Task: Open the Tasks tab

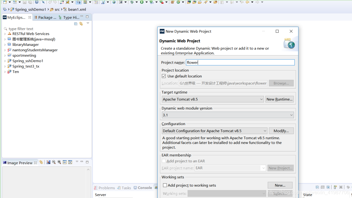Action: (124, 188)
